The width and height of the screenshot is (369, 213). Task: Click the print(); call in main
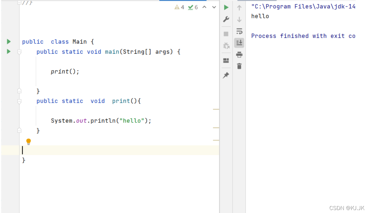(65, 71)
